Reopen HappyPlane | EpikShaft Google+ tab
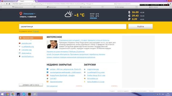The height and width of the screenshot is (96, 172). 62,75
